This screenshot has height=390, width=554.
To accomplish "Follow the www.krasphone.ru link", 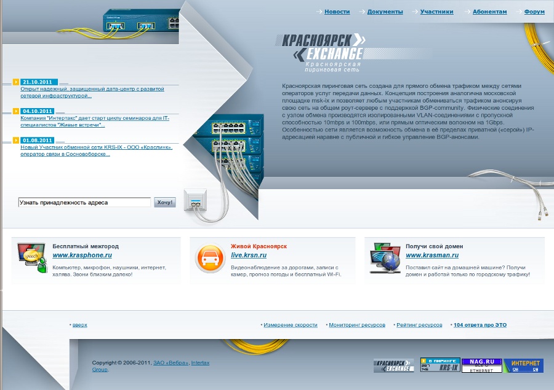I will click(82, 255).
